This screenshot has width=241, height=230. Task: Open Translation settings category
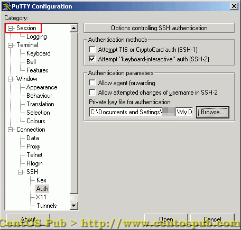(x=40, y=104)
